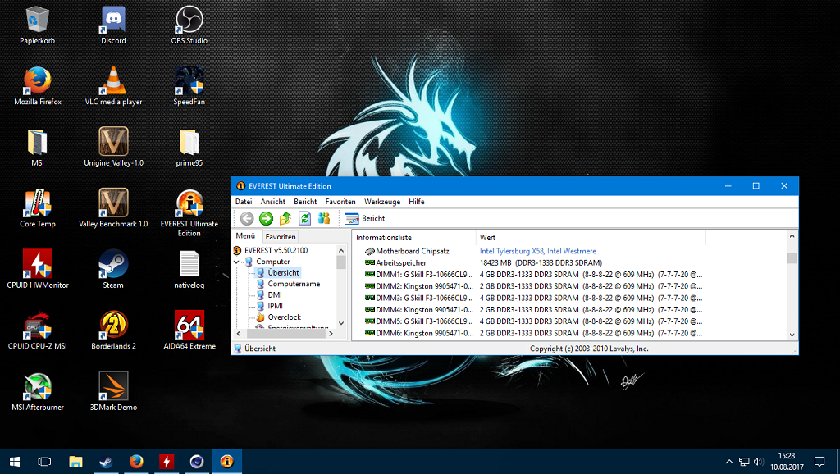This screenshot has height=474, width=840.
Task: Open CPUID CPU-Z MSI shortcut
Action: tap(38, 330)
